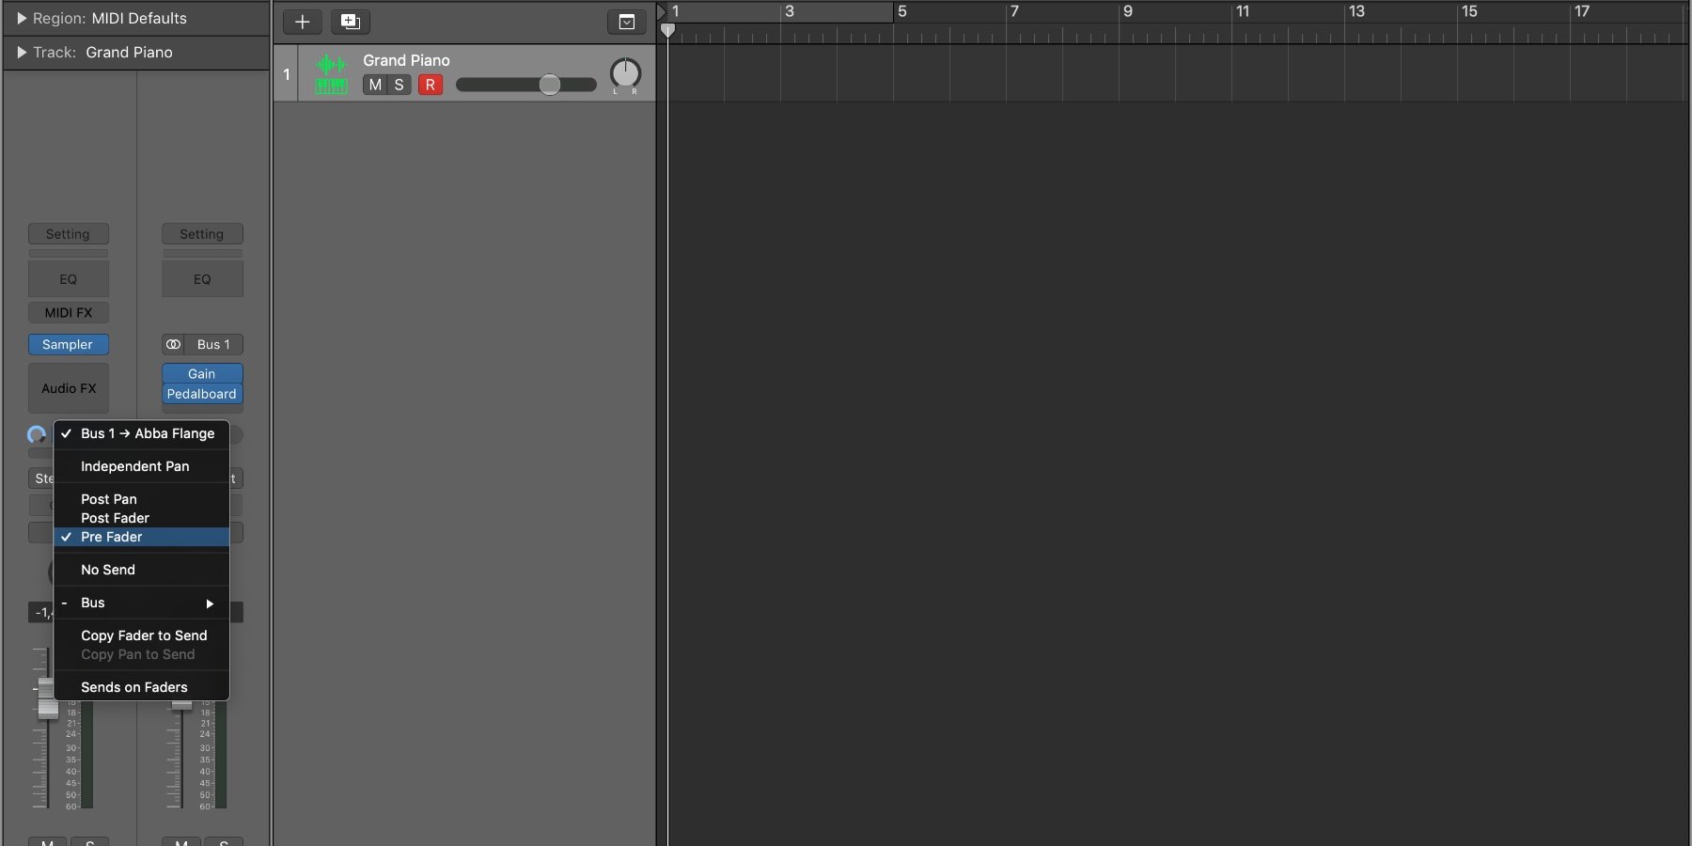Toggle record enable on Grand Piano track
Image resolution: width=1692 pixels, height=846 pixels.
pos(430,85)
